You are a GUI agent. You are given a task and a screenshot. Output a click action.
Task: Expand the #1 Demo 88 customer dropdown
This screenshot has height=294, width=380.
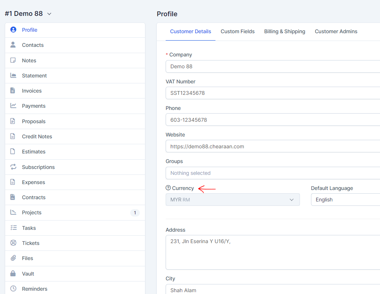coord(49,14)
